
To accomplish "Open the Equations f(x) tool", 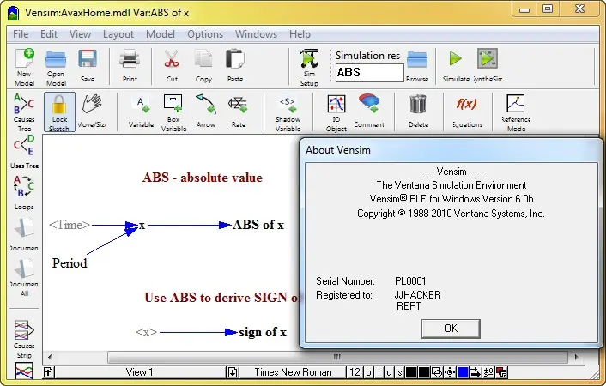I will click(x=467, y=111).
